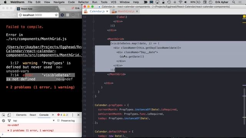The image size is (246, 138).
Task: Click the console prompt input line
Action: point(41,135)
